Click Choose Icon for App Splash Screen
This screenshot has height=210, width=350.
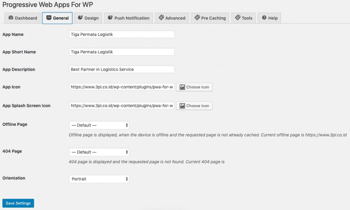click(194, 106)
